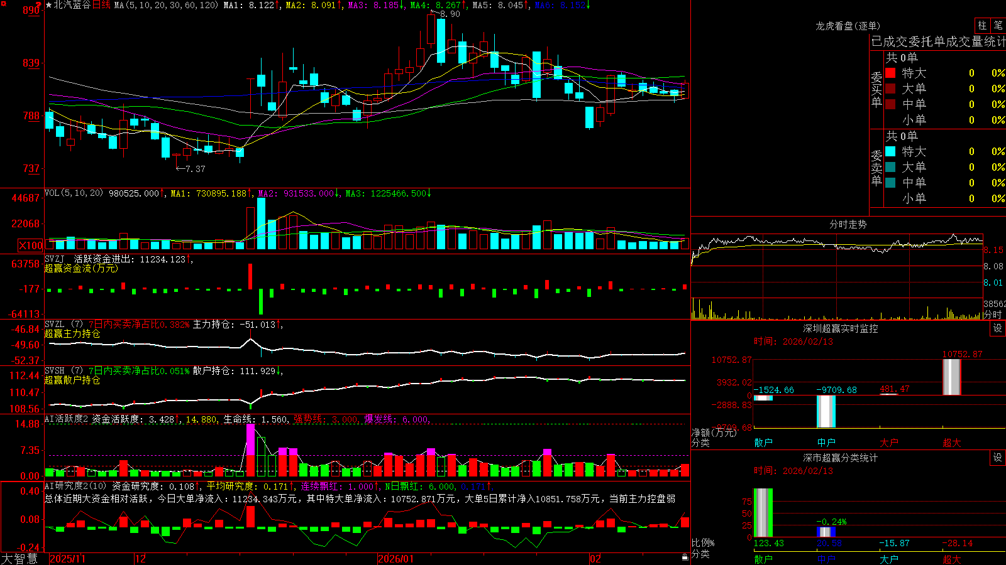1006x565 pixels.
Task: Click the 超赢资金流(万元) label
Action: pyautogui.click(x=81, y=268)
